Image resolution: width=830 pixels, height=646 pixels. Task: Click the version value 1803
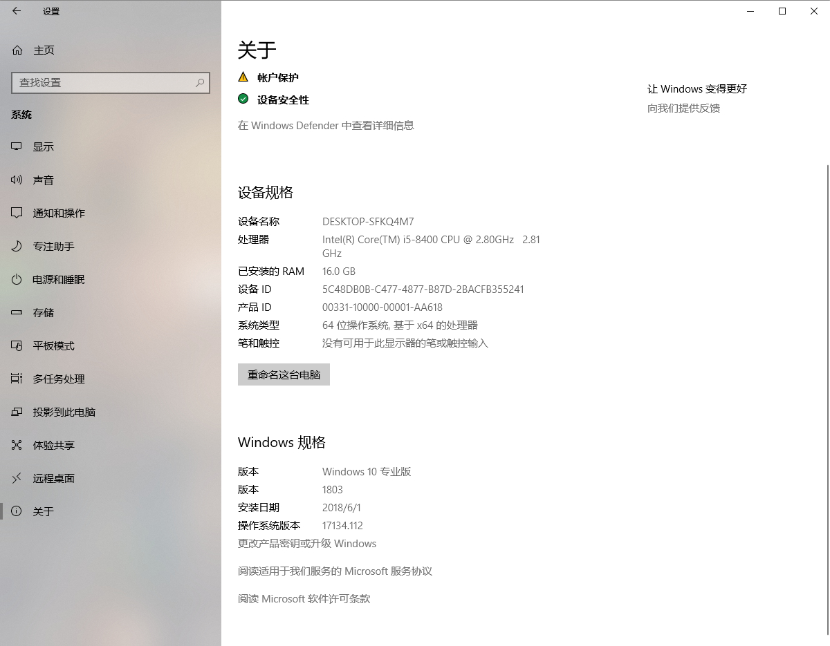pyautogui.click(x=333, y=490)
